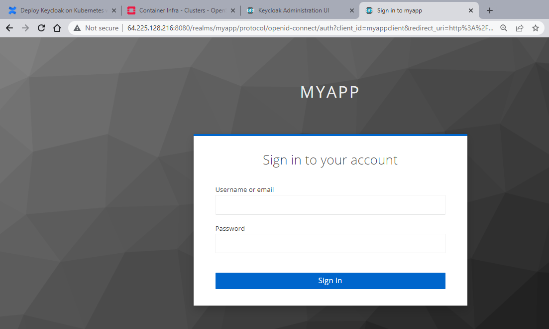Focus the Username or email field
Image resolution: width=549 pixels, height=329 pixels.
point(330,204)
